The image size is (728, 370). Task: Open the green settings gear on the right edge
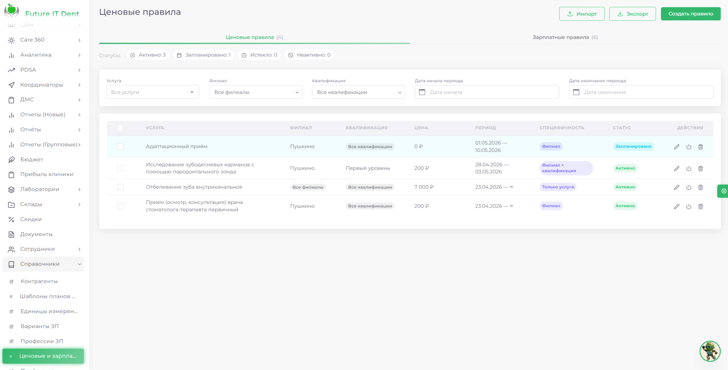coord(723,191)
